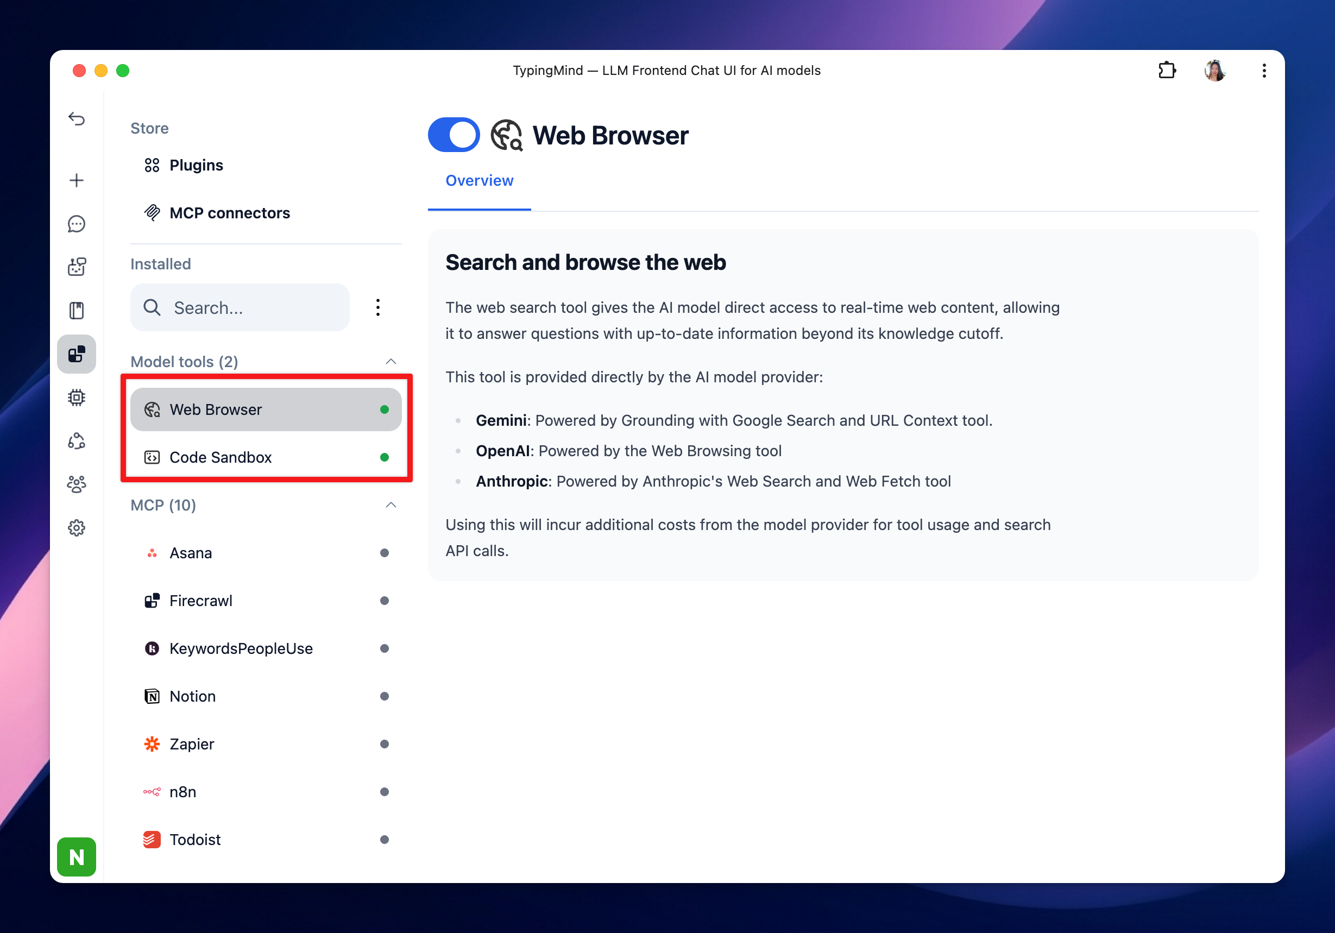Viewport: 1335px width, 933px height.
Task: Click the KeywordsPeopleUse gray status dot
Action: [x=385, y=648]
